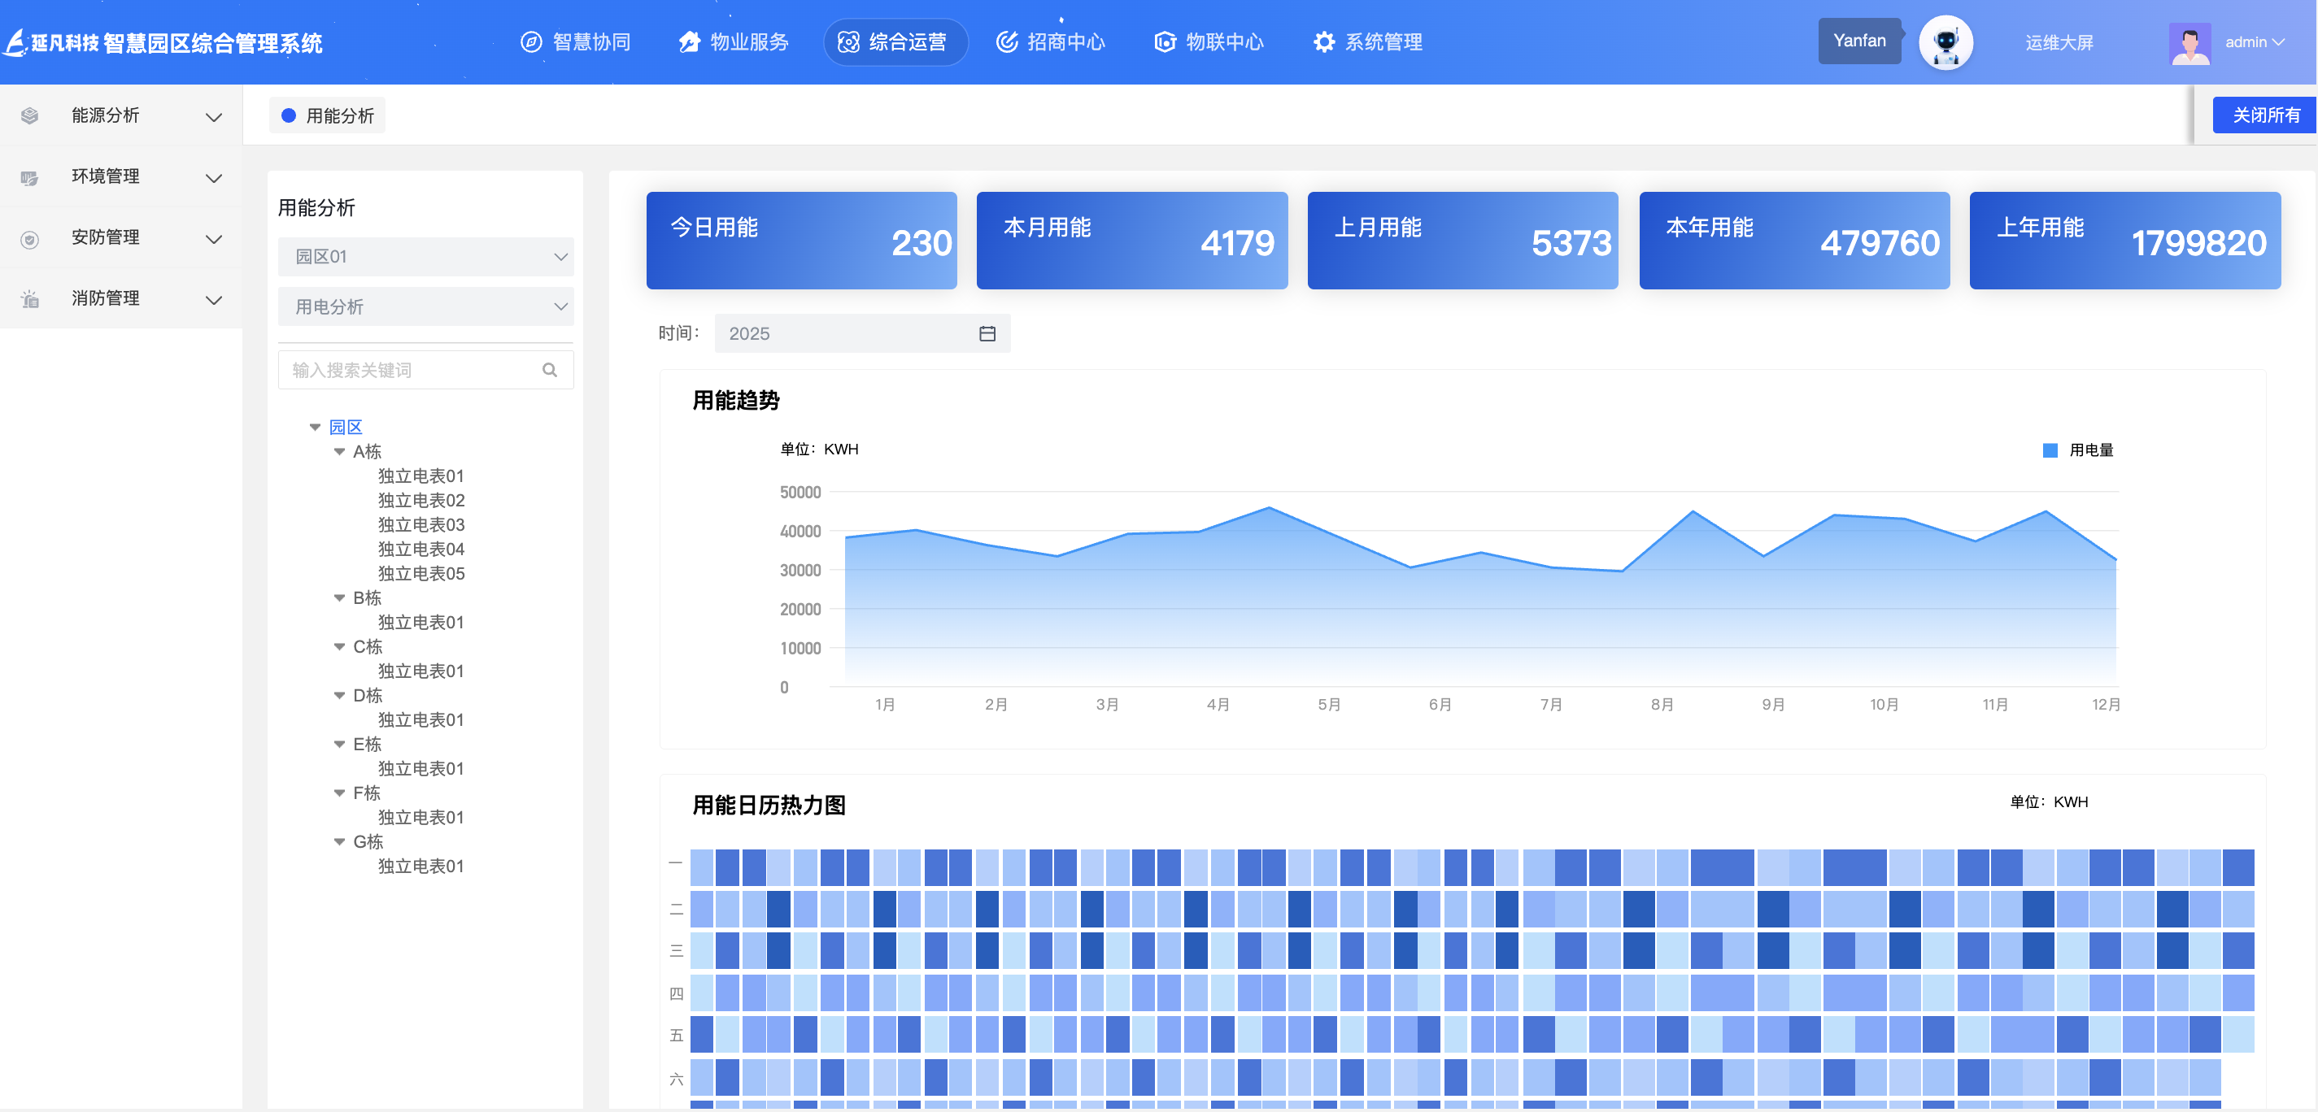Switch to the 用能分析 tab
The height and width of the screenshot is (1112, 2318).
[x=328, y=115]
